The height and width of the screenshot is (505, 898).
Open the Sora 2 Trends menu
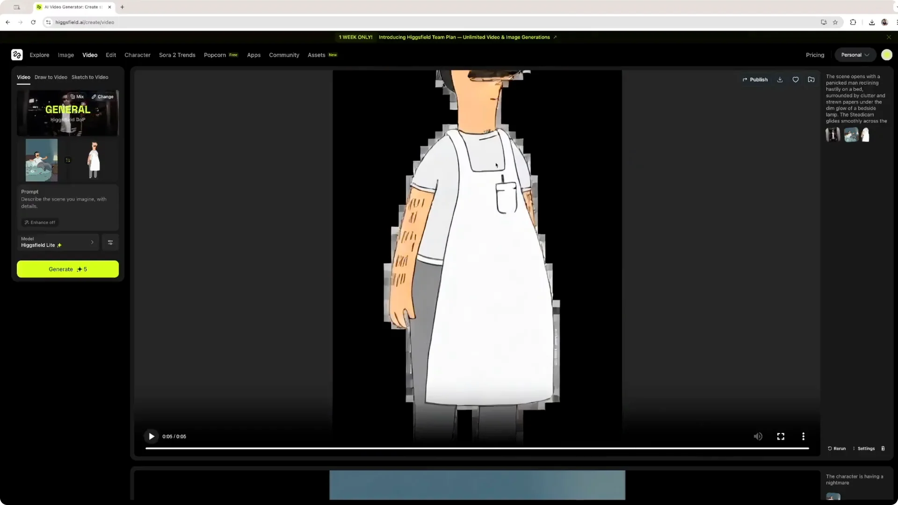point(177,55)
